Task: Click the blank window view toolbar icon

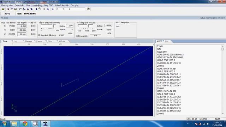Action: click(x=12, y=9)
